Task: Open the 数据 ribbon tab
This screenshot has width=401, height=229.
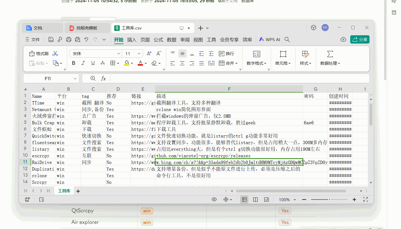Action: coord(171,40)
